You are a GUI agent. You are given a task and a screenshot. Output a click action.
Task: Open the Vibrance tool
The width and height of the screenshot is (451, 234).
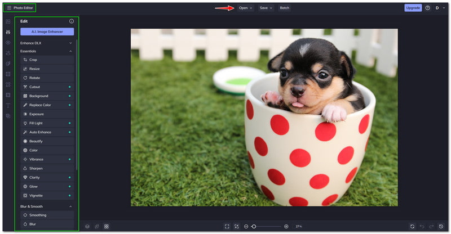(x=47, y=159)
